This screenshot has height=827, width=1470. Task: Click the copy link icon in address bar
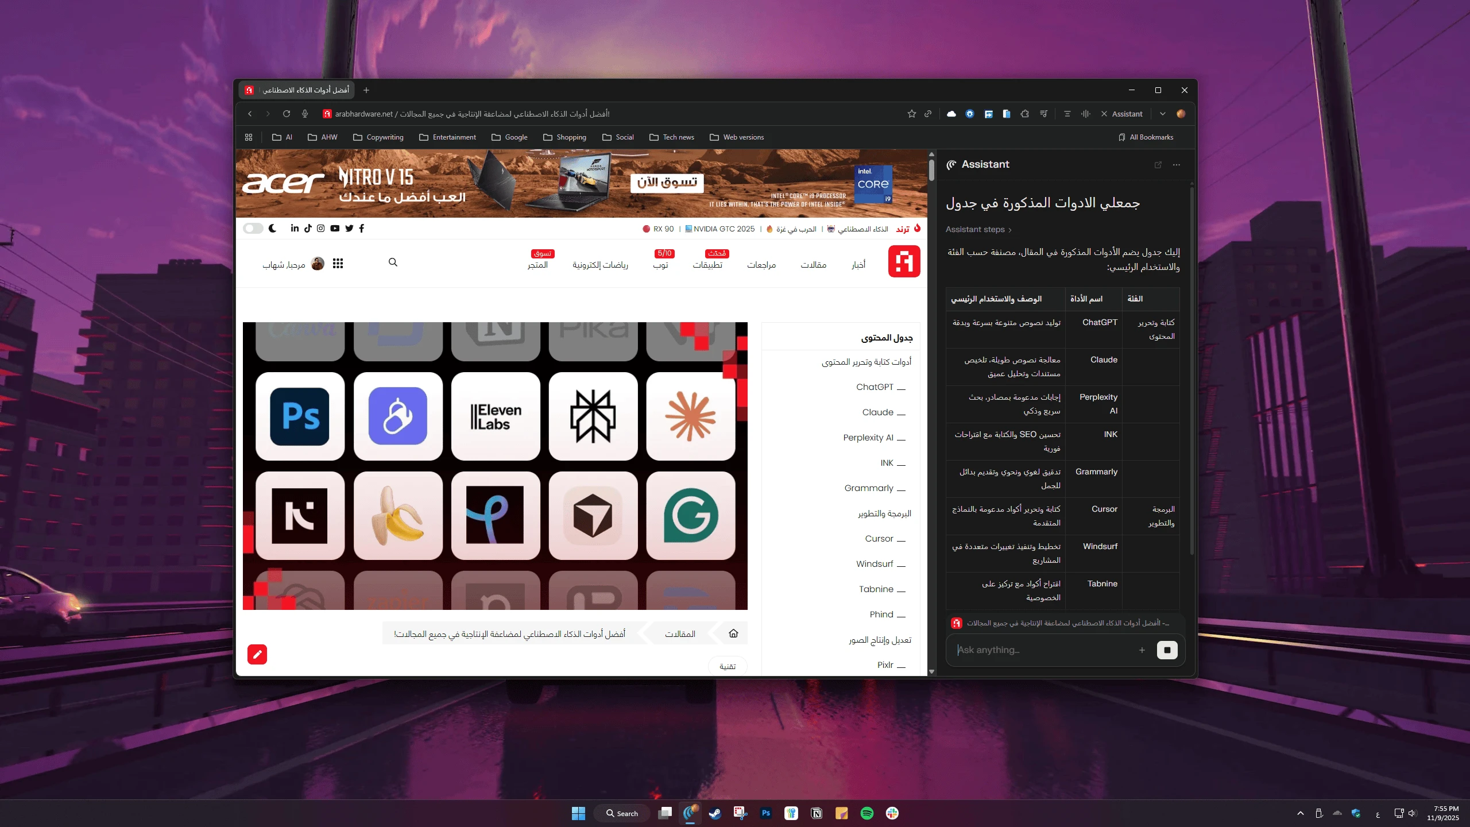pos(927,114)
